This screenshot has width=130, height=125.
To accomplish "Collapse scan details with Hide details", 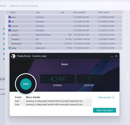I will pos(106,97).
